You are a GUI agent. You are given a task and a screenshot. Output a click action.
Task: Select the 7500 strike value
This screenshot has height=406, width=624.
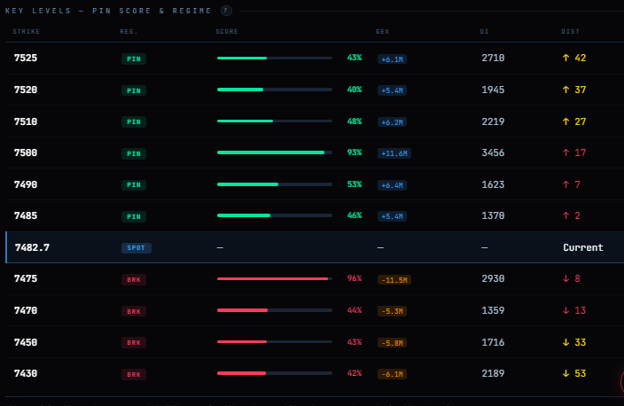pos(26,152)
